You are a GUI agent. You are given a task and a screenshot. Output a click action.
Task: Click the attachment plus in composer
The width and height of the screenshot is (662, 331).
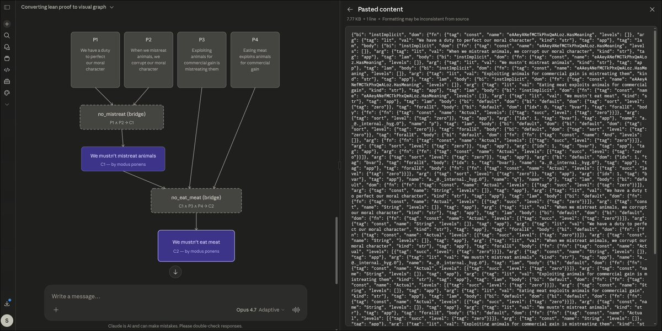pos(56,310)
